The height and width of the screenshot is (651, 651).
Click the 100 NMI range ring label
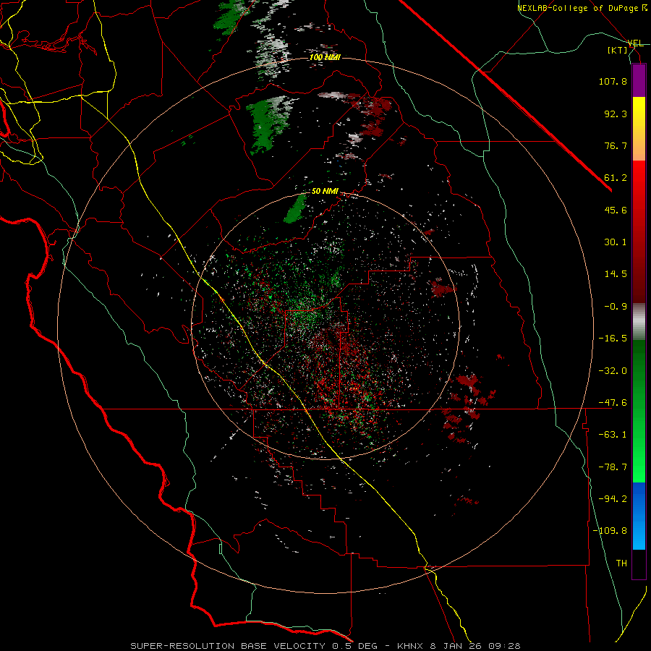pyautogui.click(x=325, y=57)
